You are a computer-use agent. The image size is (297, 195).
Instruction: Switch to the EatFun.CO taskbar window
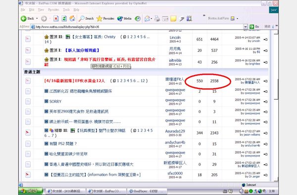click(106, 191)
